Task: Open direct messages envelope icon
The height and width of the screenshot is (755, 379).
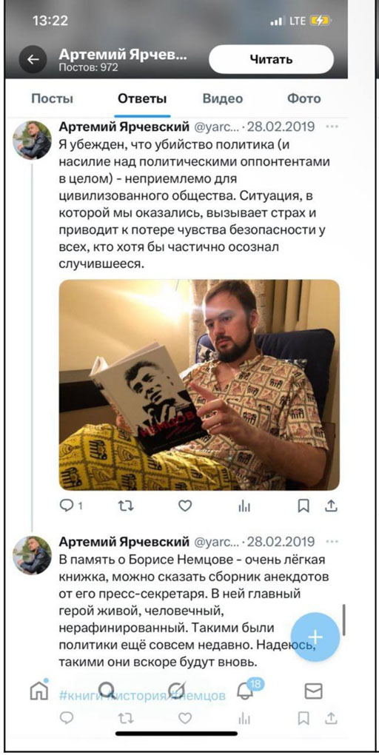Action: pos(314,691)
